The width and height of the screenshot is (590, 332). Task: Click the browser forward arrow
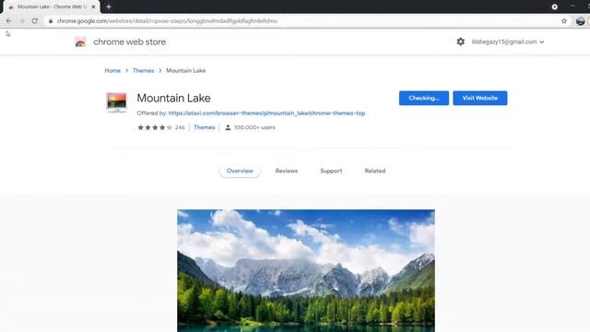(x=22, y=21)
